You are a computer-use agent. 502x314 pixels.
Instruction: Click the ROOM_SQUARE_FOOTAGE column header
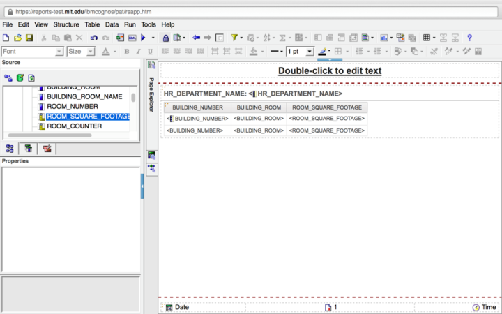pos(326,107)
